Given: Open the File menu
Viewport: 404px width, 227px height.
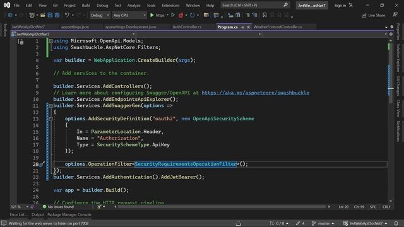Looking at the screenshot, I should tap(16, 5).
